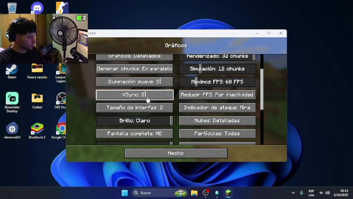Click the Renderizado: 32 chunks slider
The image size is (353, 199).
click(x=217, y=57)
